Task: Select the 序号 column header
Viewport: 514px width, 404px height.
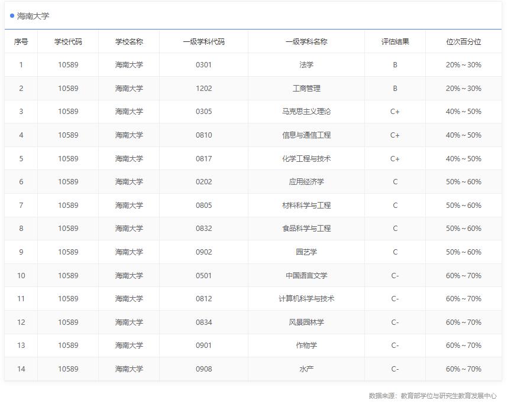Action: 21,42
